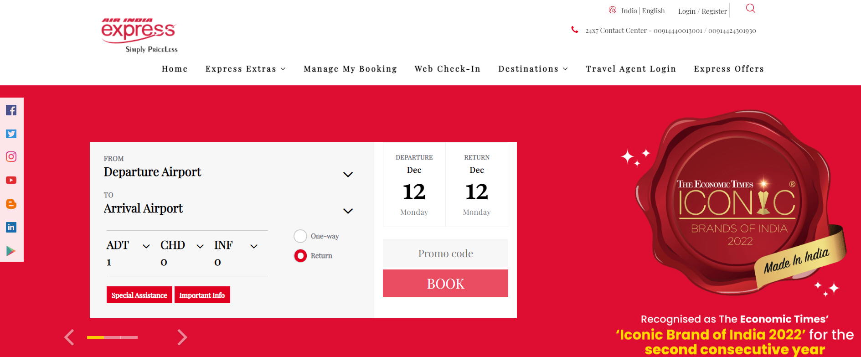
Task: Open the Instagram social link
Action: [11, 157]
